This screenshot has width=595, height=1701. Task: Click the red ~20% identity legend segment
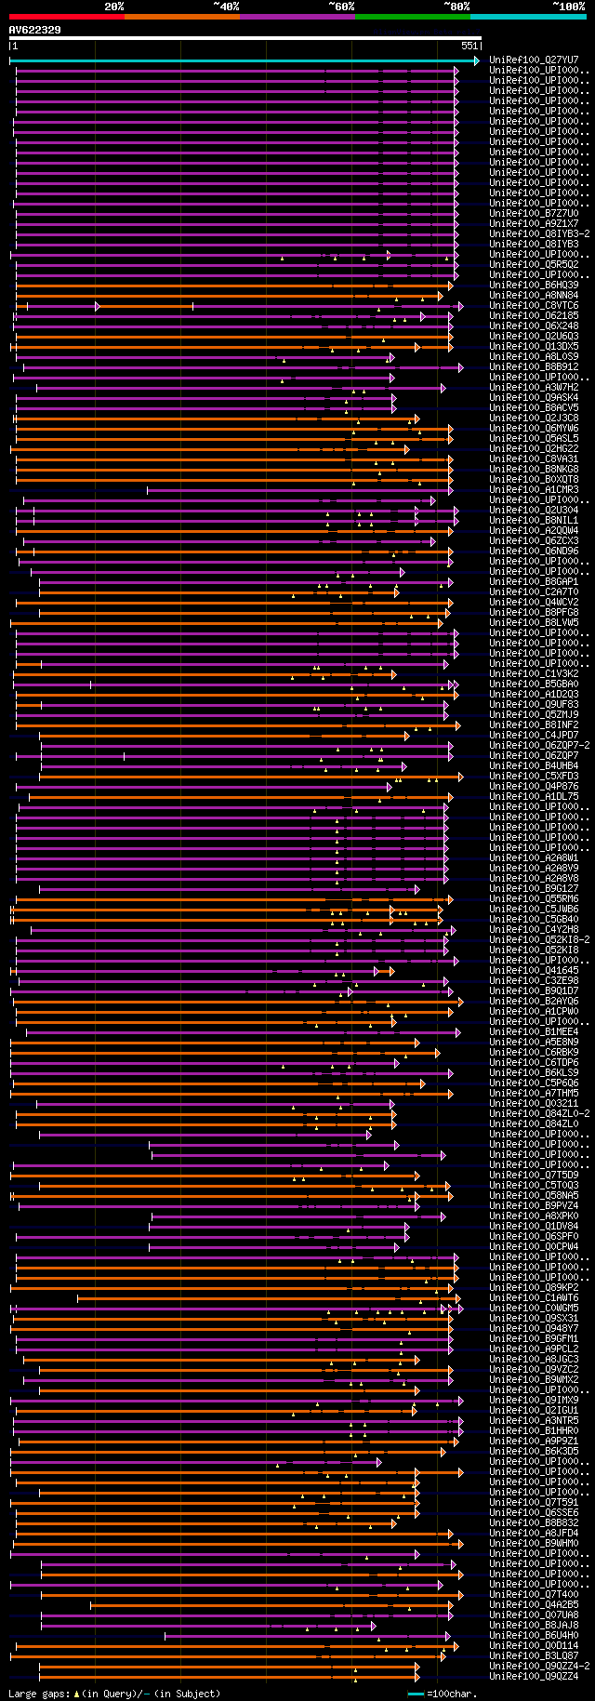click(x=66, y=16)
